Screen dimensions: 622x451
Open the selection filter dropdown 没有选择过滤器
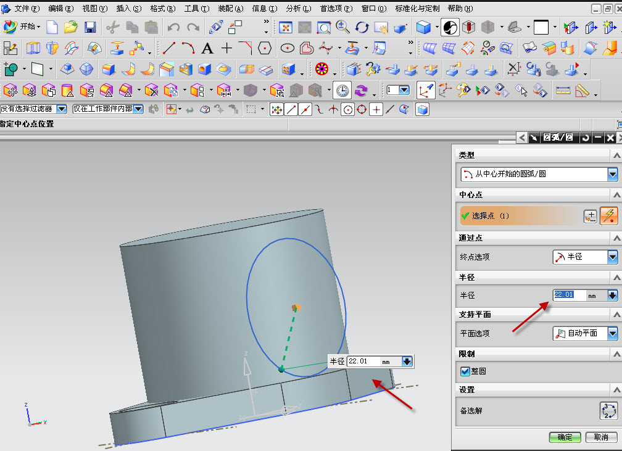coord(62,109)
